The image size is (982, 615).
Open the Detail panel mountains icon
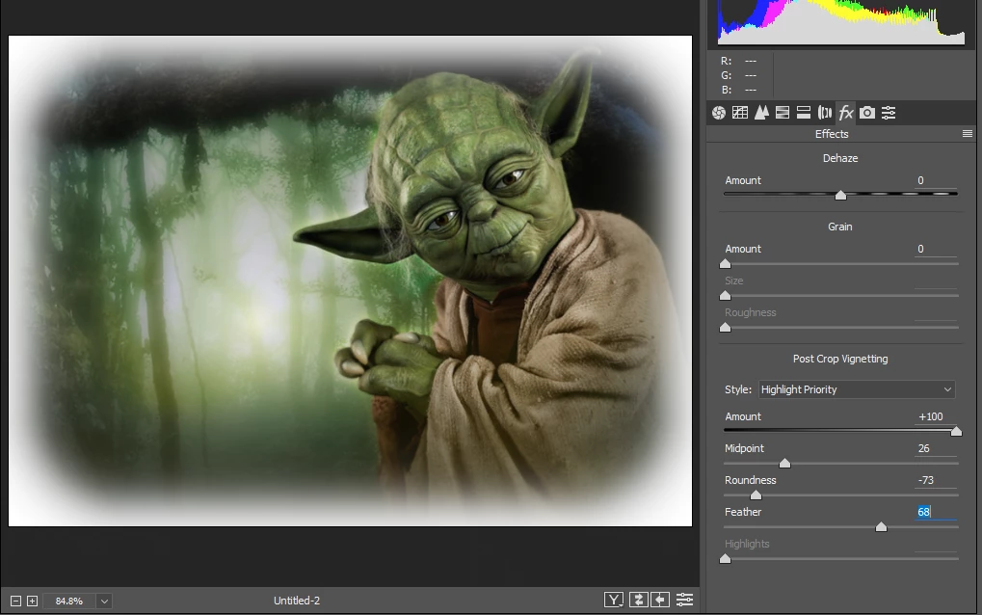[761, 113]
